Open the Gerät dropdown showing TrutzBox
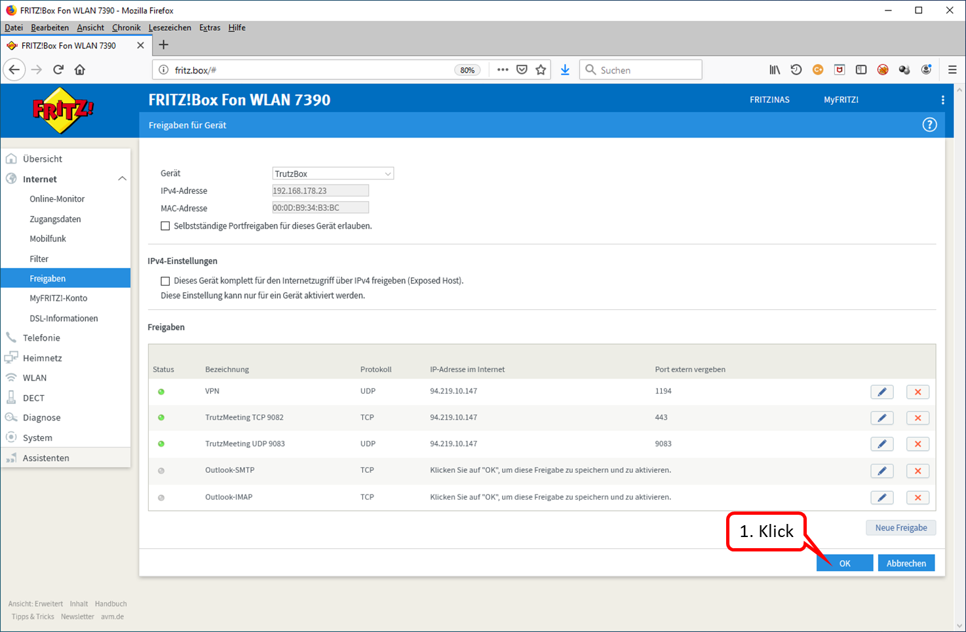The height and width of the screenshot is (632, 966). [x=333, y=174]
